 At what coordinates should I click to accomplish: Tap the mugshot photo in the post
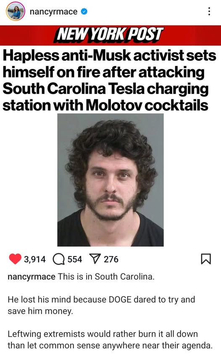pos(110,180)
